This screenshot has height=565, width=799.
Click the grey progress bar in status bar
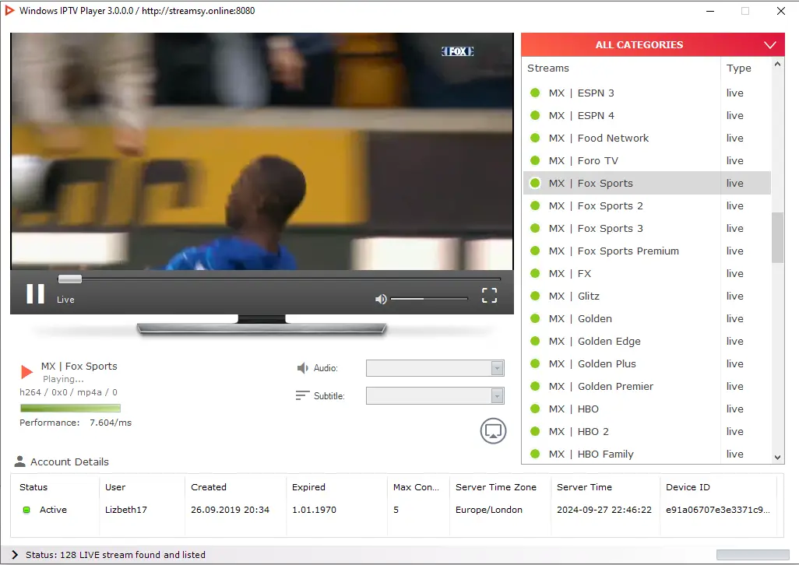tap(752, 554)
